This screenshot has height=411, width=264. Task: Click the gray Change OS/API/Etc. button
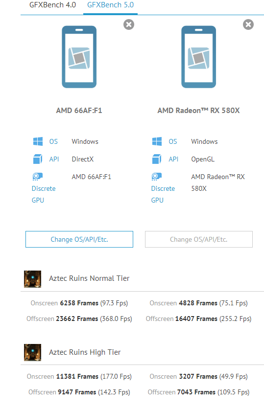tap(199, 239)
